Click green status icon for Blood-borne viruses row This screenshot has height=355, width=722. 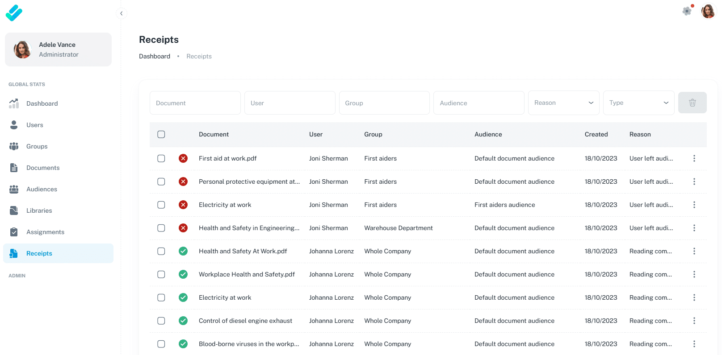(x=183, y=344)
